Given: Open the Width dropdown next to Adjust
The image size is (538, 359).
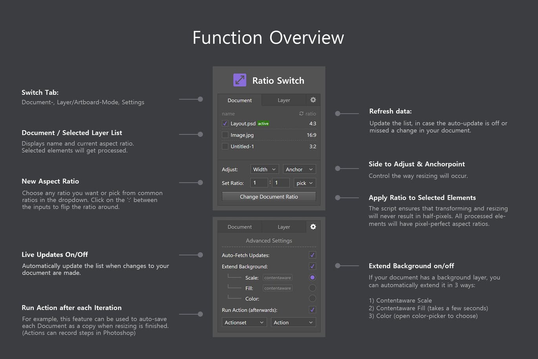Looking at the screenshot, I should tap(264, 169).
